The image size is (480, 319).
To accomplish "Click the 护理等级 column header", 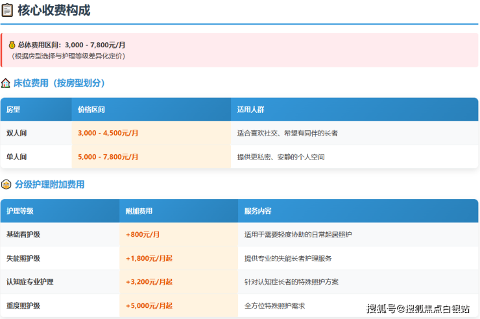I will tap(20, 211).
